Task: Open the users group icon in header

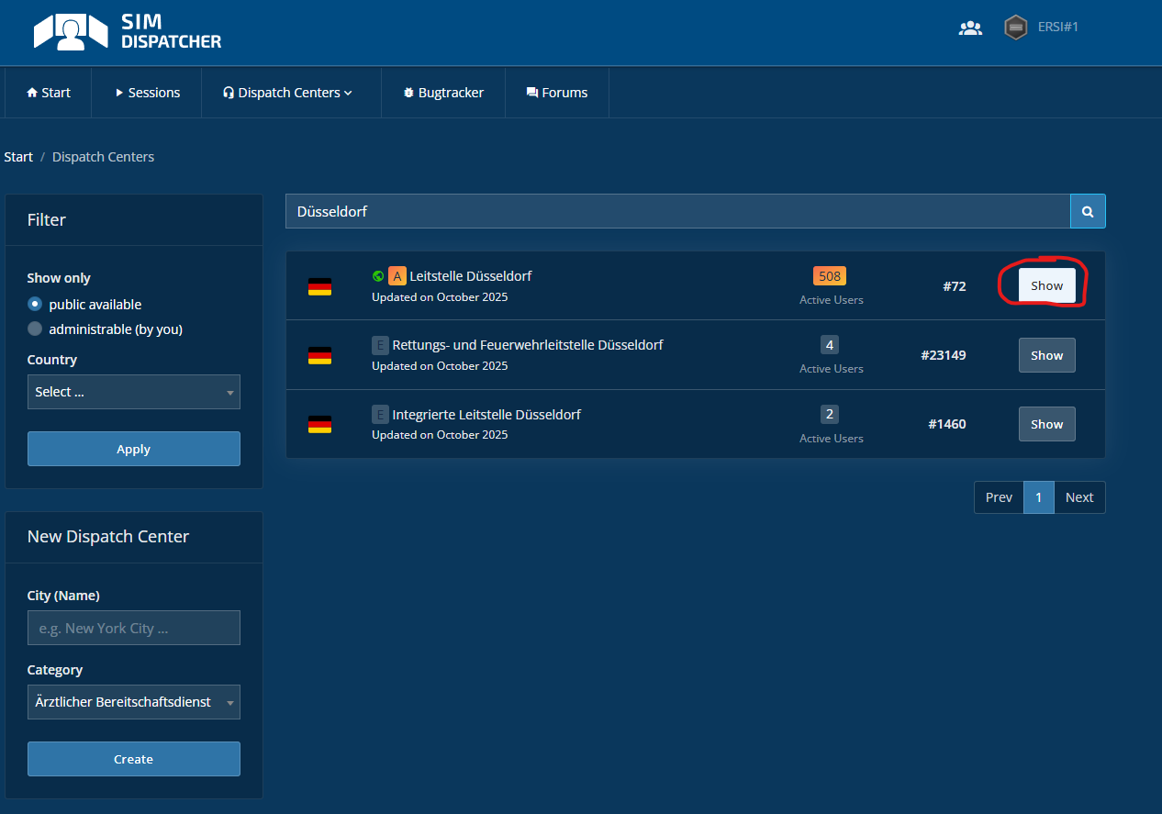Action: [x=970, y=28]
